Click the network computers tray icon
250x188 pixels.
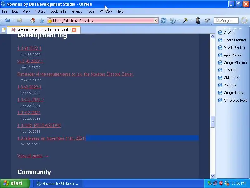point(215,183)
